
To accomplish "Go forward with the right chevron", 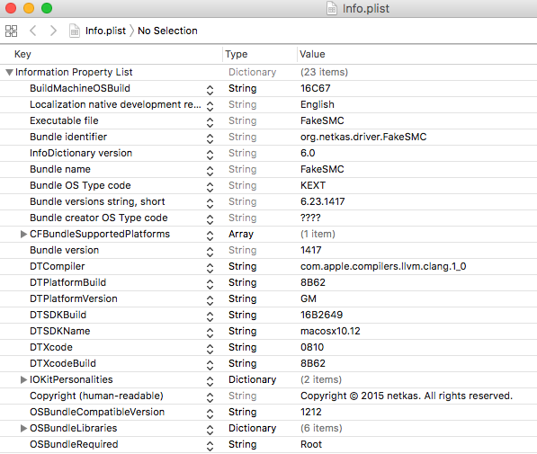I will 53,31.
